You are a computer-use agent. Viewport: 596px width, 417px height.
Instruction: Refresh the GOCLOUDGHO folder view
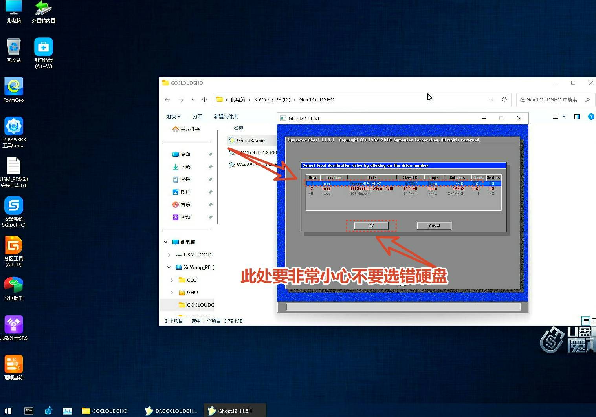pyautogui.click(x=504, y=99)
